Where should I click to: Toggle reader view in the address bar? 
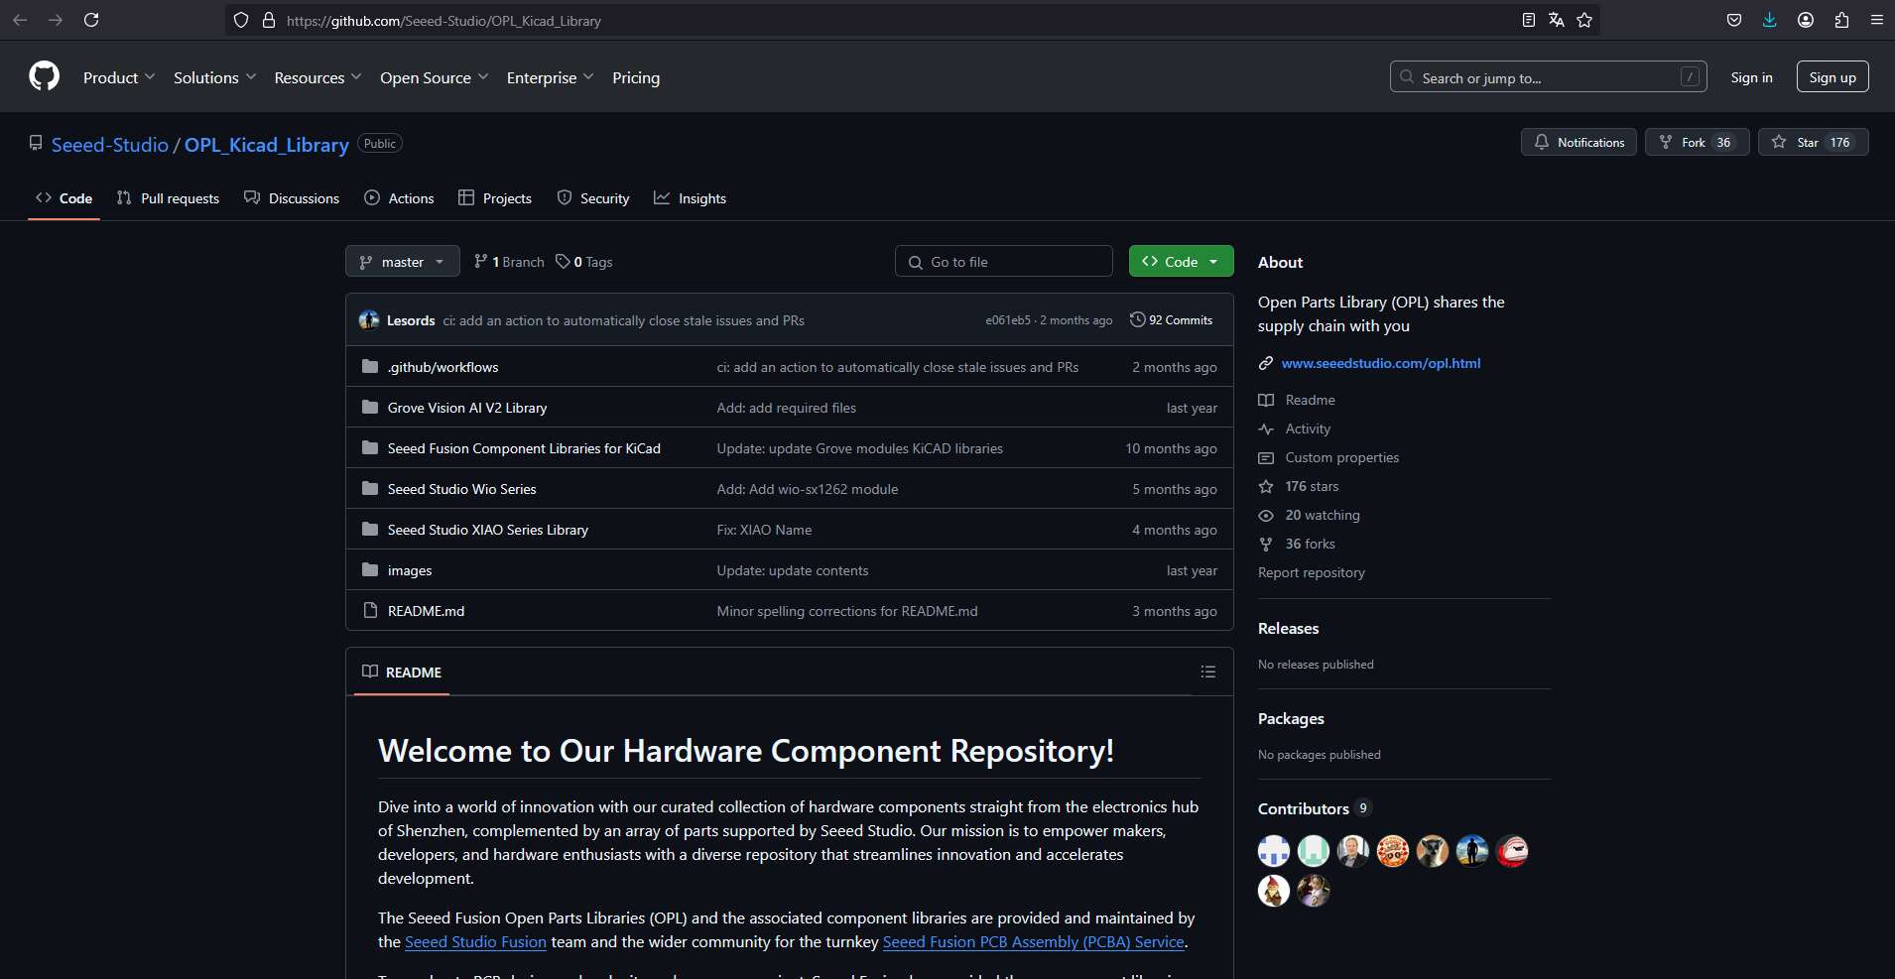tap(1528, 20)
